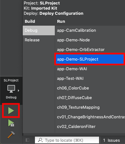Choose app-Demo-OrbExtractor run target
The image size is (125, 144).
[x=90, y=50]
